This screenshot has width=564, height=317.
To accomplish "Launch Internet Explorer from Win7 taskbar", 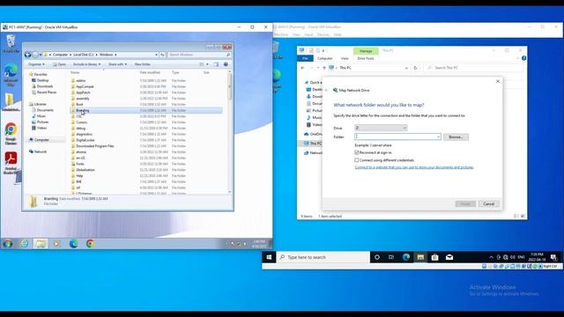I will pyautogui.click(x=24, y=244).
